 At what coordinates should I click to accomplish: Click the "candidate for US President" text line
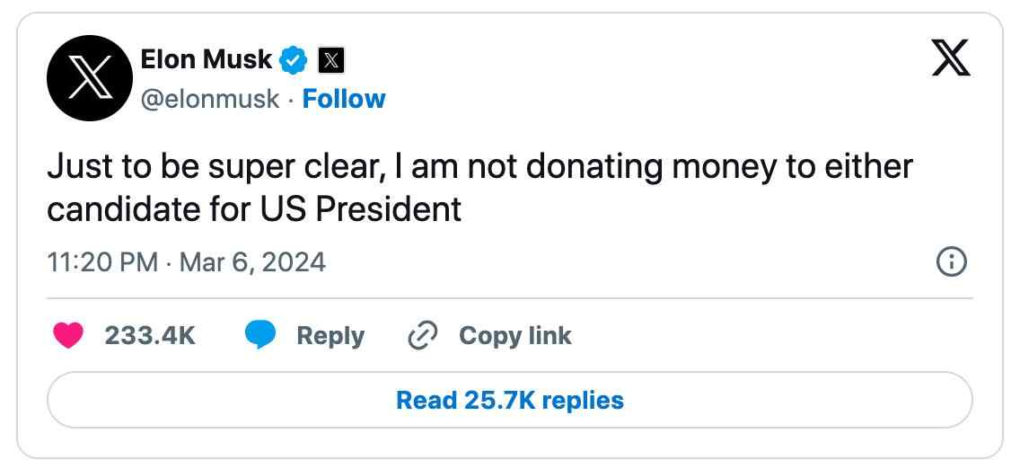click(254, 209)
